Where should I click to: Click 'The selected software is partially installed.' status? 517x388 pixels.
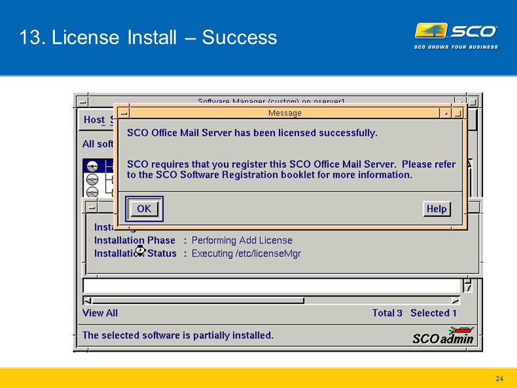tap(178, 335)
